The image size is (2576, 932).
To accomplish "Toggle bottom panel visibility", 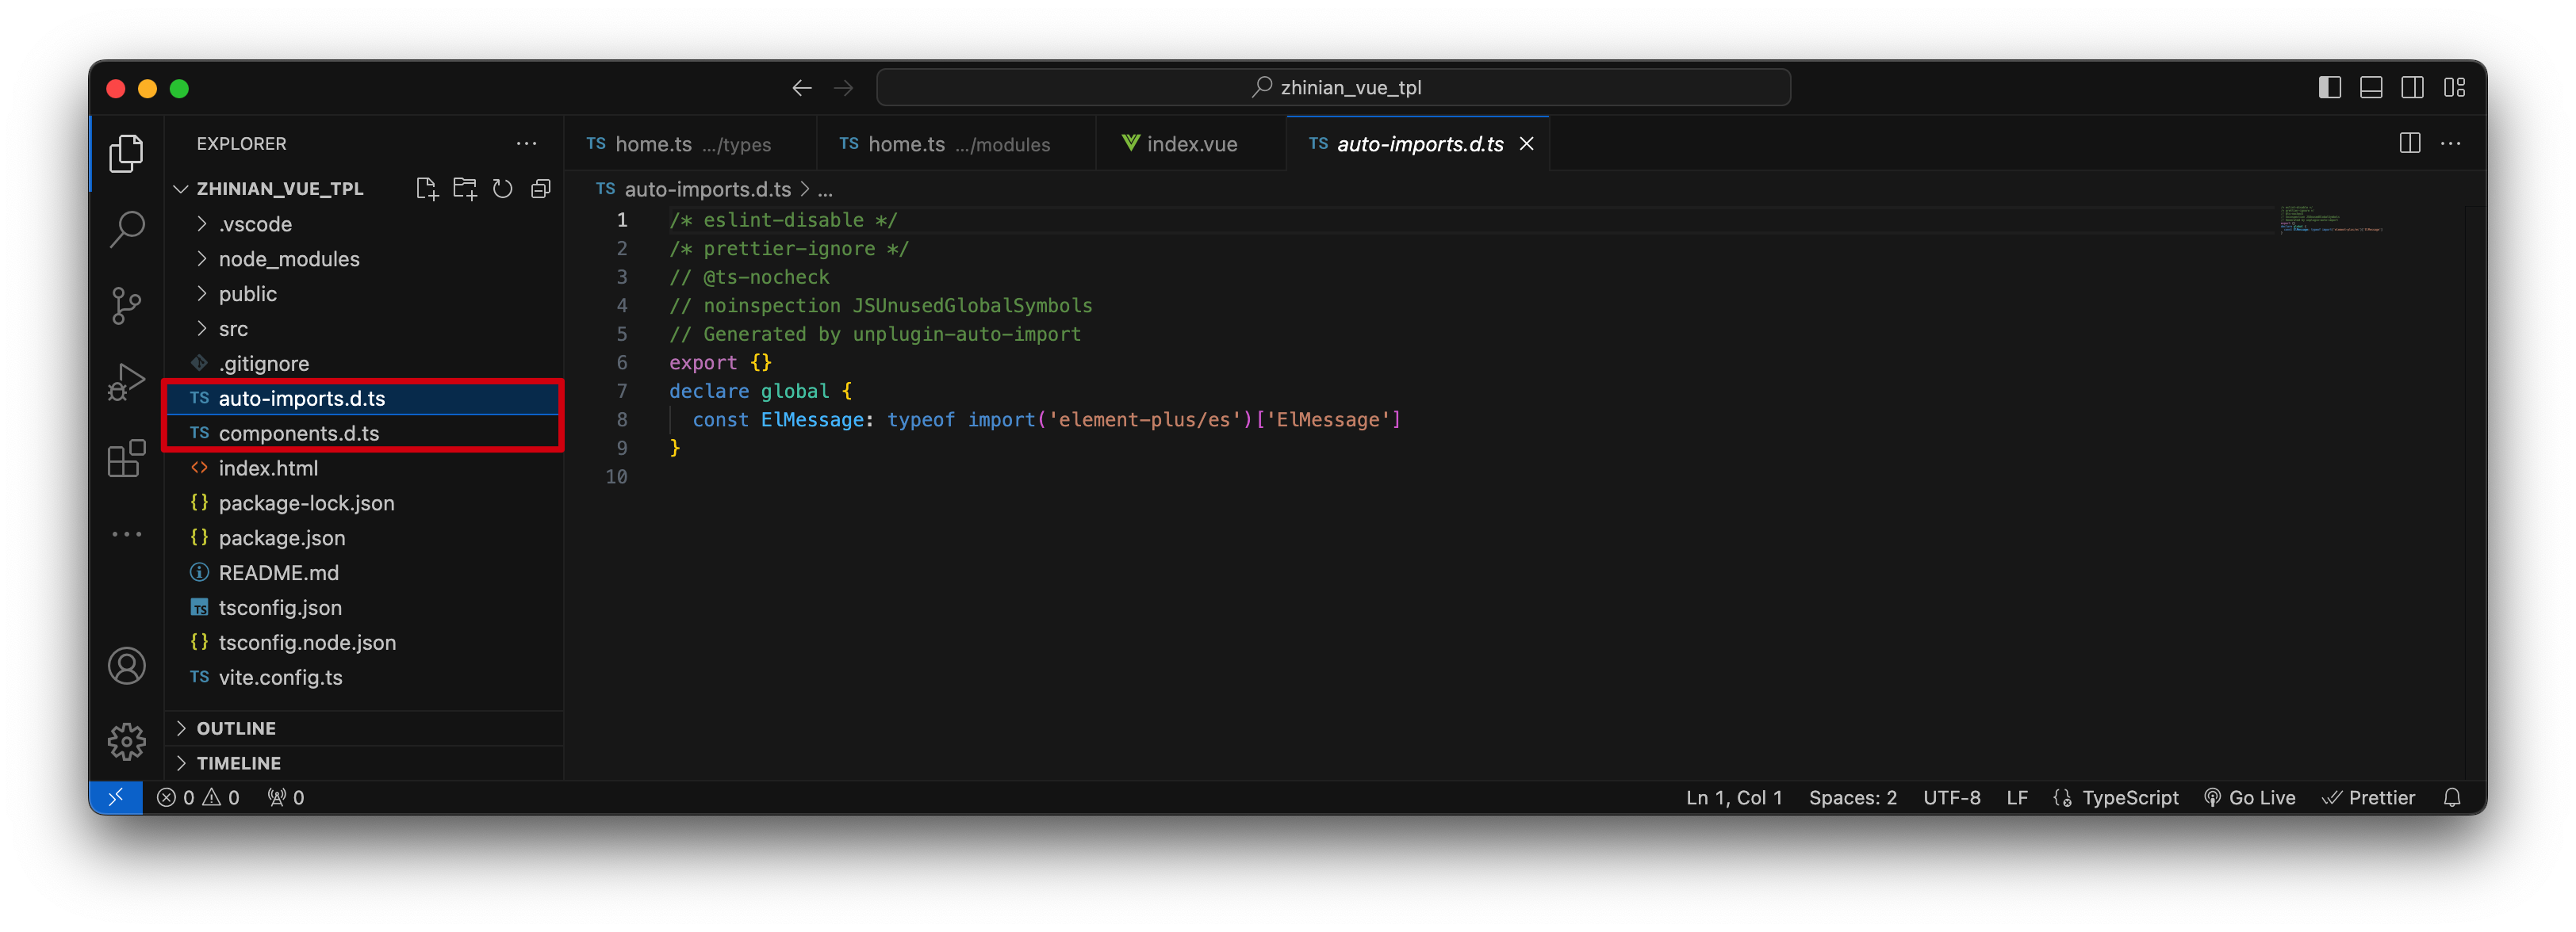I will 2371,88.
